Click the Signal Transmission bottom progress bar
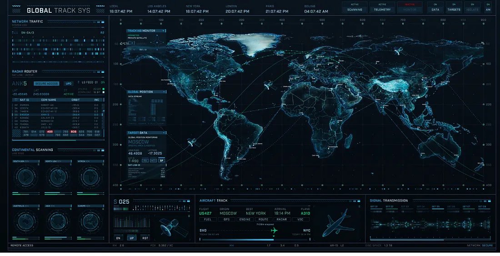Image resolution: width=500 pixels, height=256 pixels. [430, 240]
